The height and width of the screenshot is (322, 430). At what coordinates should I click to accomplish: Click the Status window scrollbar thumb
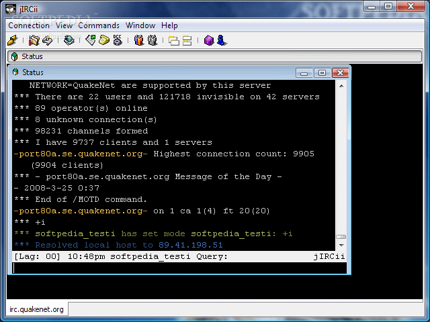(x=341, y=237)
